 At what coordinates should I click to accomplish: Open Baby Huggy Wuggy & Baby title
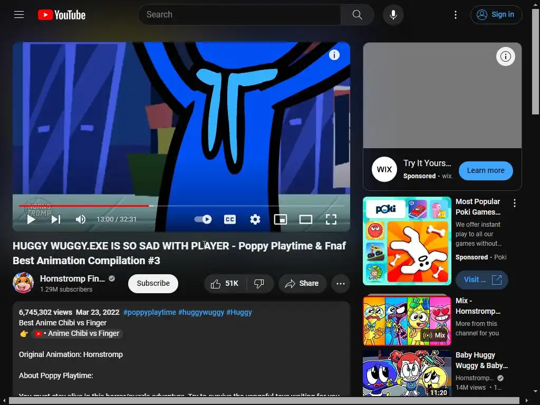481,360
